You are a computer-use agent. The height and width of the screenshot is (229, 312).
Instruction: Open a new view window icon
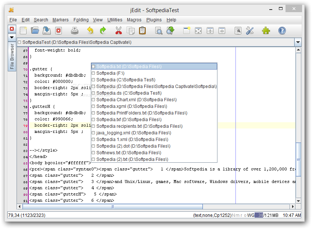[187, 31]
